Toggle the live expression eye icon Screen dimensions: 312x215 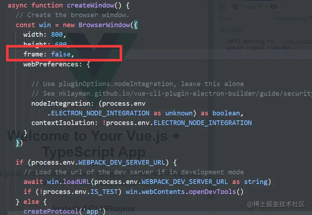[x=274, y=7]
